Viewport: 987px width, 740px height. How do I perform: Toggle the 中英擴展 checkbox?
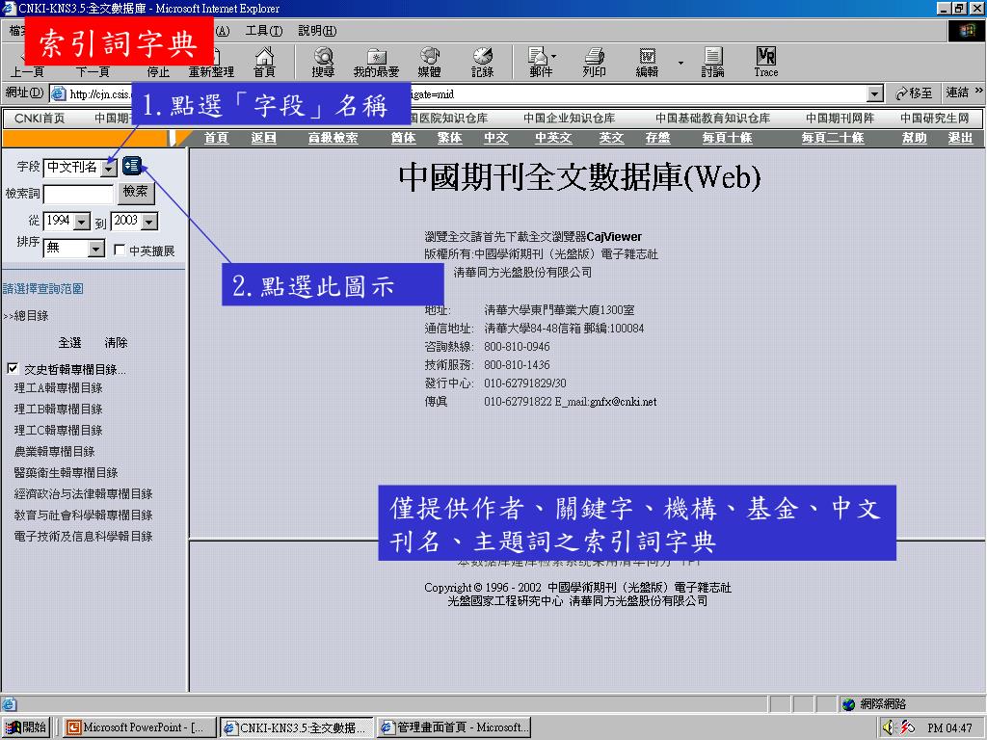pyautogui.click(x=119, y=250)
